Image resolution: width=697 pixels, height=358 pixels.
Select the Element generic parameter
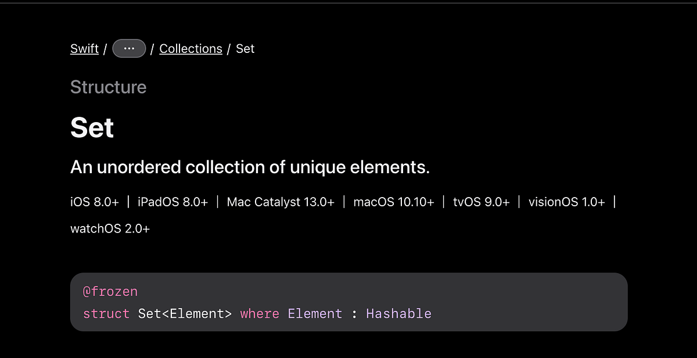tap(315, 313)
